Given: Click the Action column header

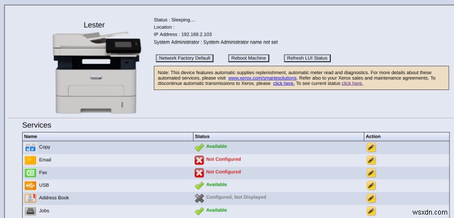Looking at the screenshot, I should (407, 136).
